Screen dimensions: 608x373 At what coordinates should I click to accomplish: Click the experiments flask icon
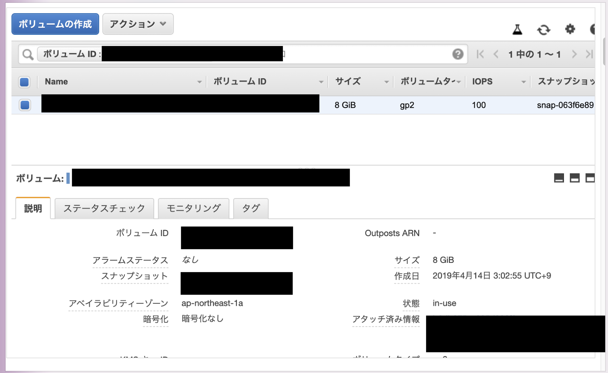pos(517,29)
